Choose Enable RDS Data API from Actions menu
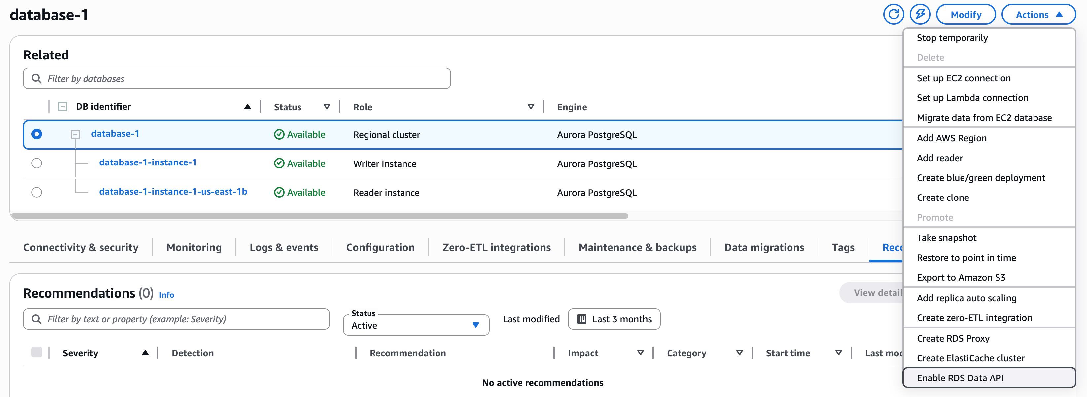Viewport: 1087px width, 397px height. pos(961,378)
